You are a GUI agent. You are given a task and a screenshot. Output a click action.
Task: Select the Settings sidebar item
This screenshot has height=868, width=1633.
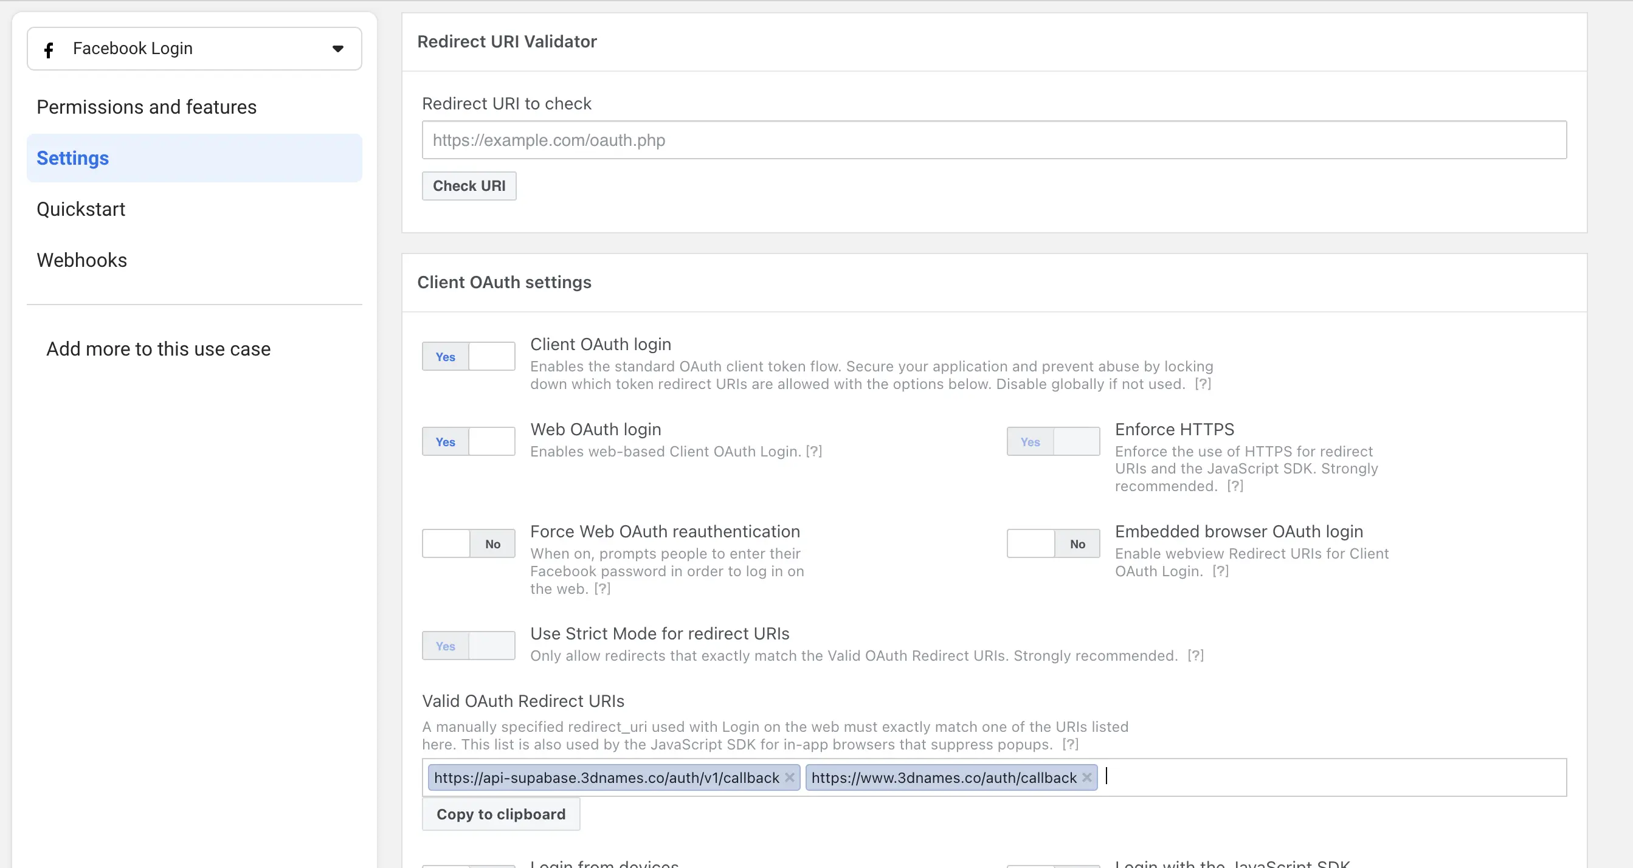click(194, 158)
